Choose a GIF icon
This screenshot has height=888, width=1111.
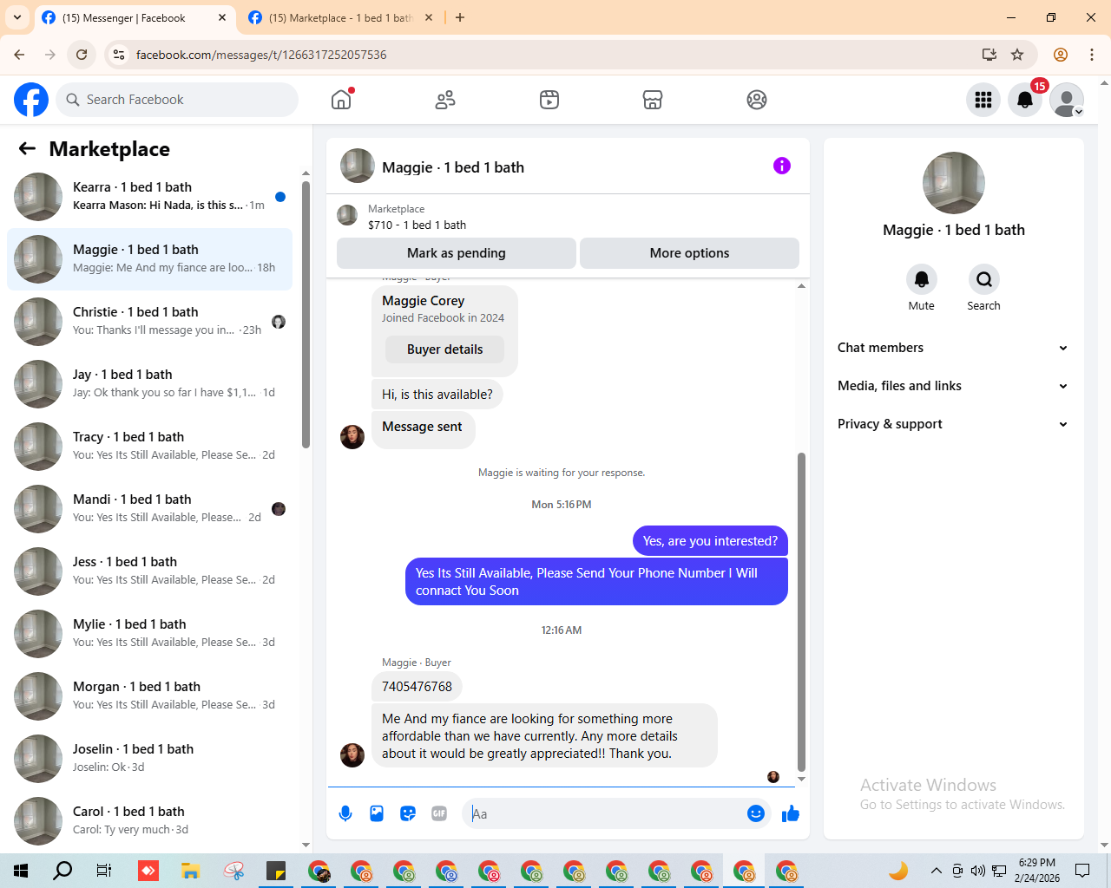tap(439, 813)
